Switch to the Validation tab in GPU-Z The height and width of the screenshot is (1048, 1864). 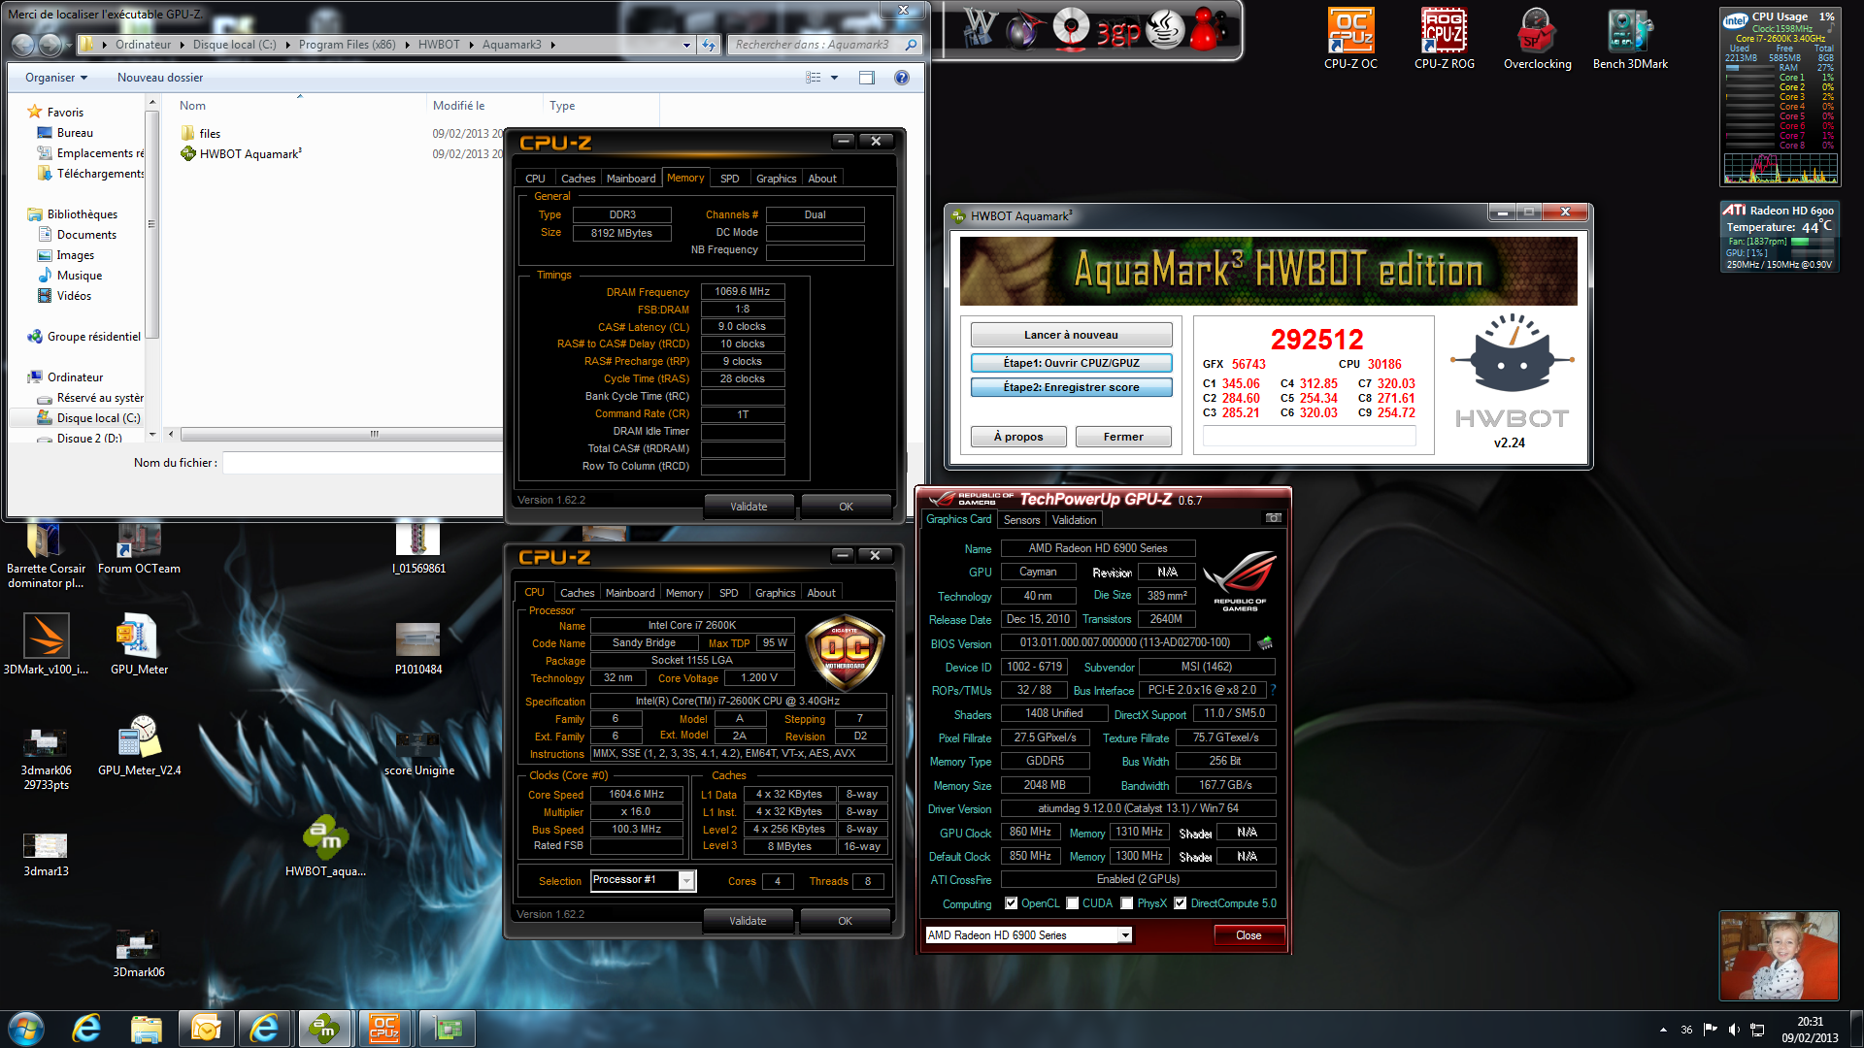[1074, 520]
